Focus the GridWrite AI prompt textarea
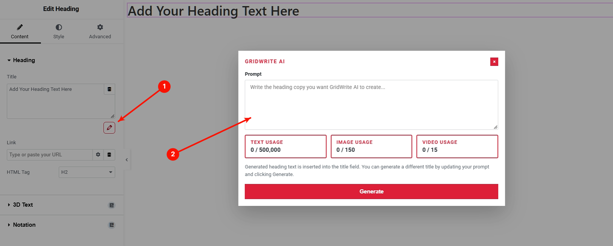This screenshot has height=246, width=613. pyautogui.click(x=372, y=105)
